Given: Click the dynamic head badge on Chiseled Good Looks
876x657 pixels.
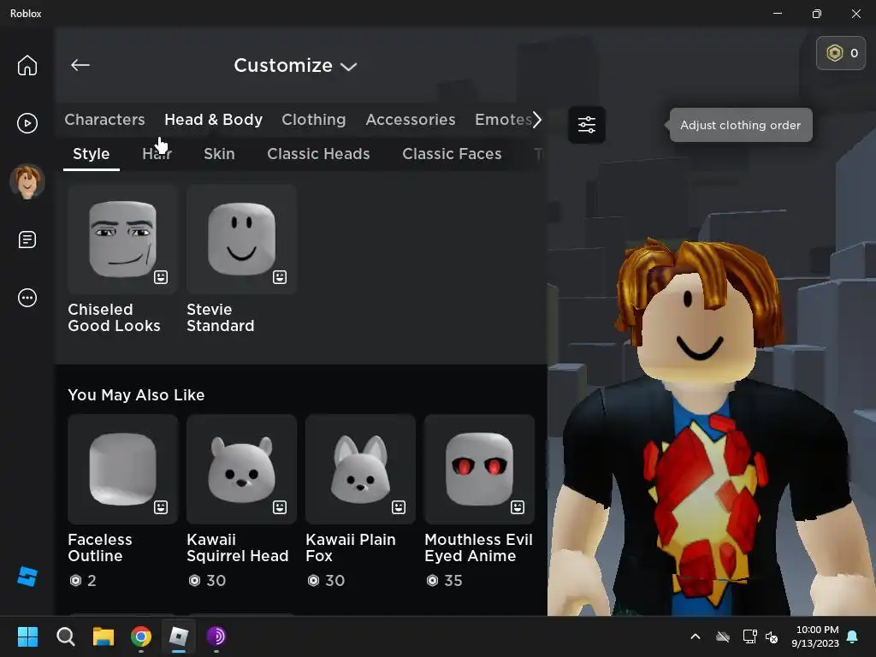Looking at the screenshot, I should coord(161,277).
